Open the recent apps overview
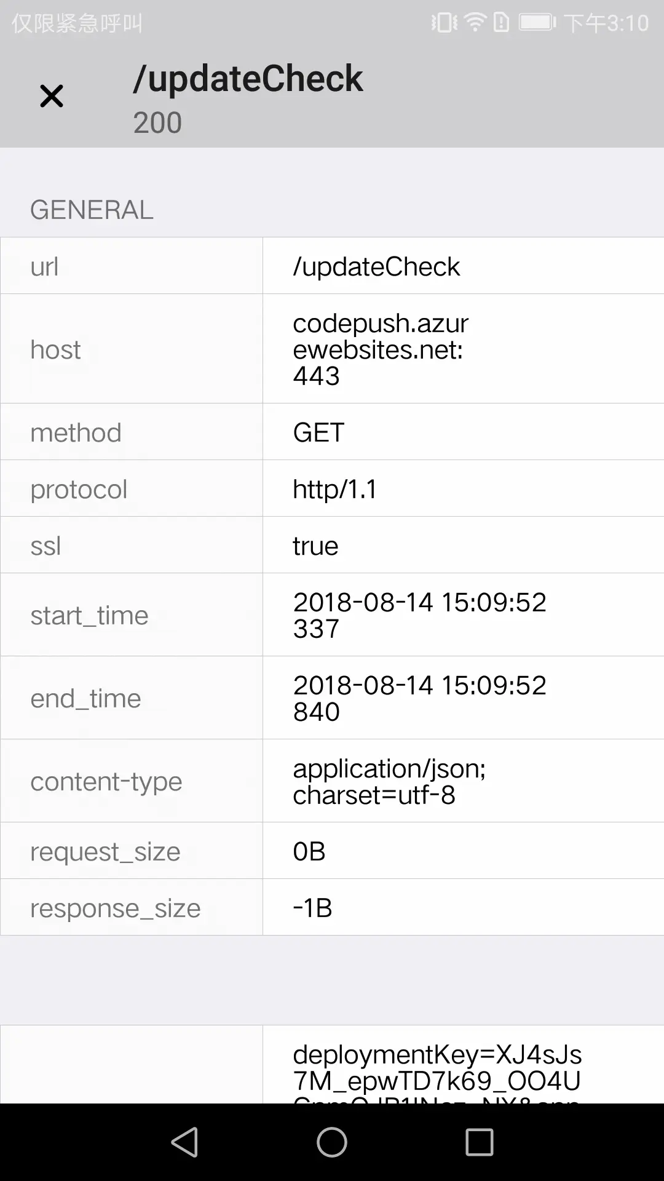The height and width of the screenshot is (1181, 664). tap(479, 1142)
